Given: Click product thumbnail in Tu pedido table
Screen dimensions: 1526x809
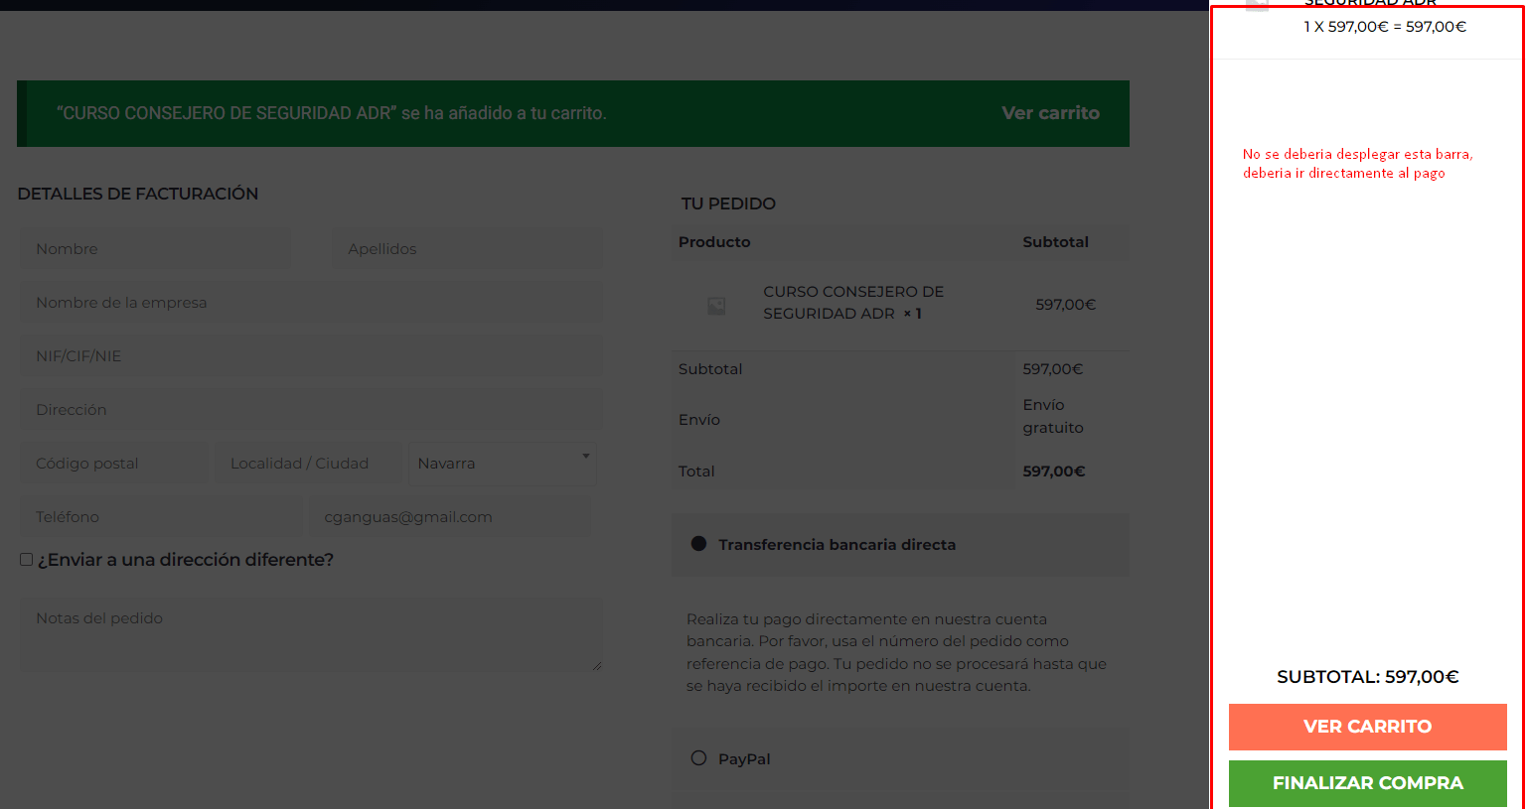Looking at the screenshot, I should coord(716,306).
